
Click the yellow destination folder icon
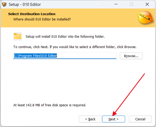18,36
